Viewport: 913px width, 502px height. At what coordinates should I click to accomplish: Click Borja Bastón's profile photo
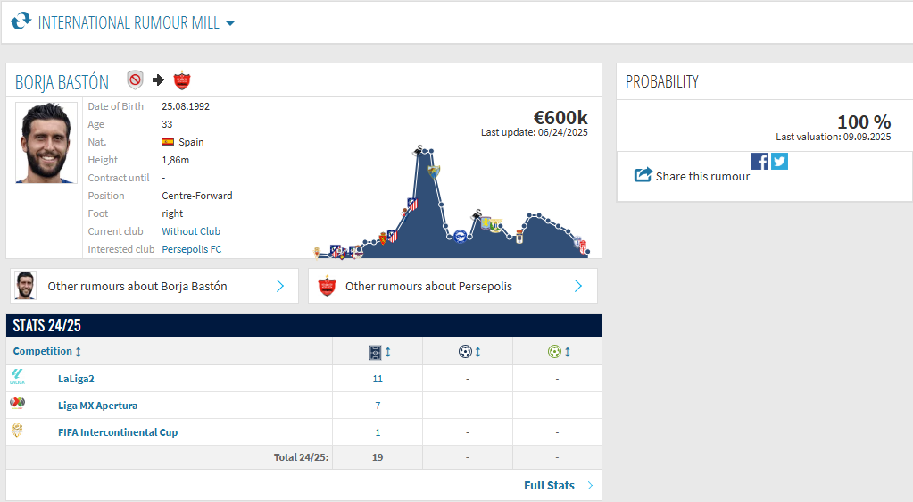(46, 143)
